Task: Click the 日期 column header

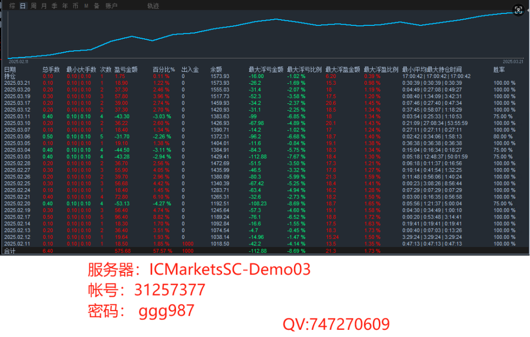Action: tap(10, 70)
